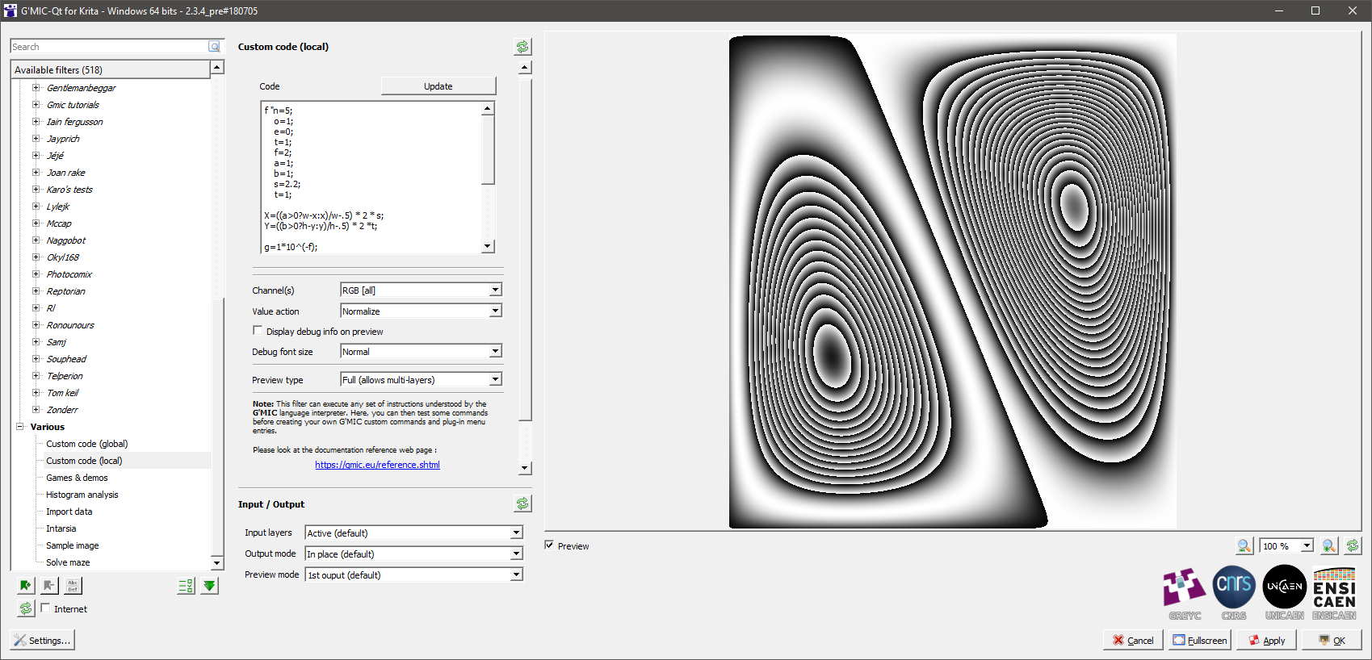1372x660 pixels.
Task: Click the green expand/collapse all arrow icon
Action: [x=210, y=586]
